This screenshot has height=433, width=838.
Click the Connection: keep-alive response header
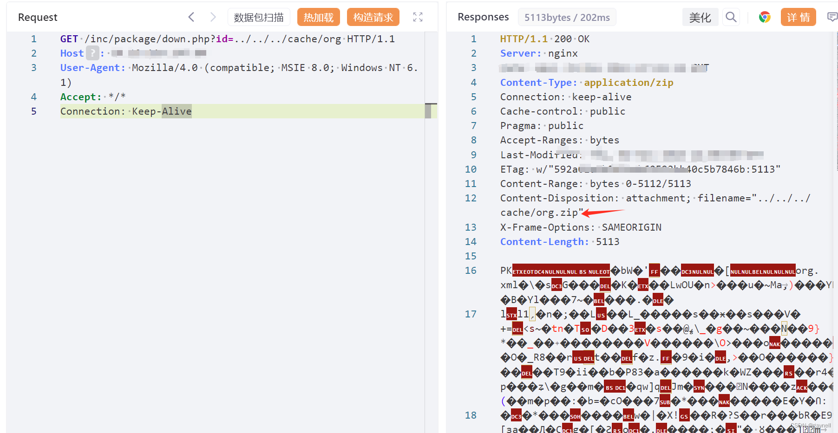566,97
